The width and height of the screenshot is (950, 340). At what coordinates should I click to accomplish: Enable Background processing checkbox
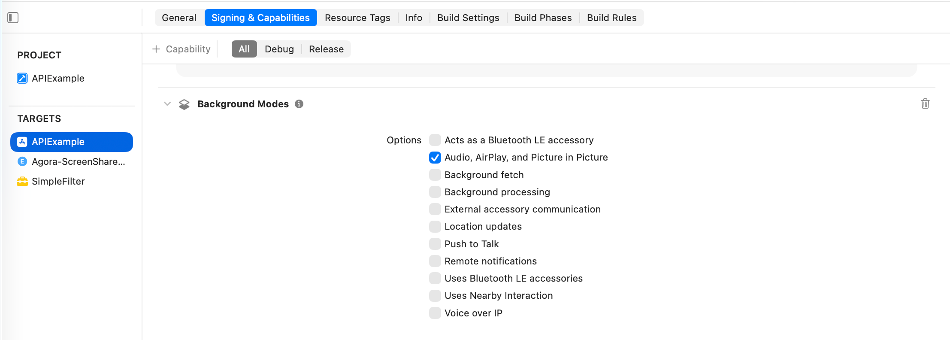tap(435, 192)
